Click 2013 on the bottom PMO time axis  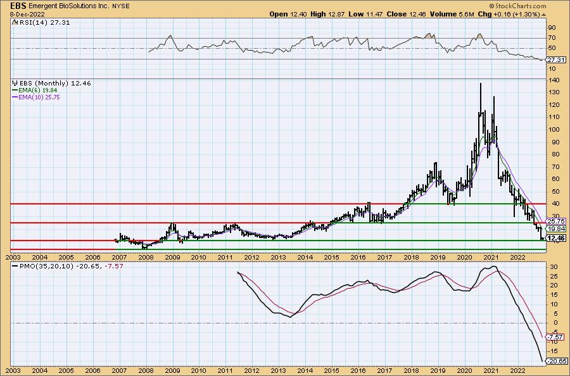click(x=279, y=371)
